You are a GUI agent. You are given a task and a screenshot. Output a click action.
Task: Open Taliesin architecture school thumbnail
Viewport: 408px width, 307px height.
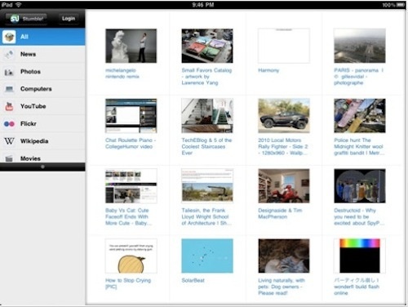[x=207, y=186]
